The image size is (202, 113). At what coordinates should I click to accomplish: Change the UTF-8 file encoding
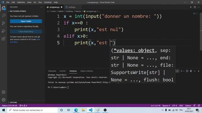[175, 105]
